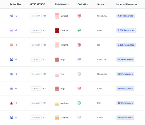Sort by Rule Severity column header
Screen dimensions: 145x125
62,4
